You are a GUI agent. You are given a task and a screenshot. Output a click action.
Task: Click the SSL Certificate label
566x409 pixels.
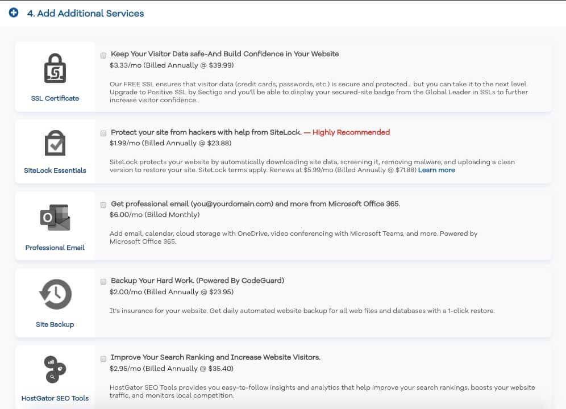pyautogui.click(x=55, y=98)
